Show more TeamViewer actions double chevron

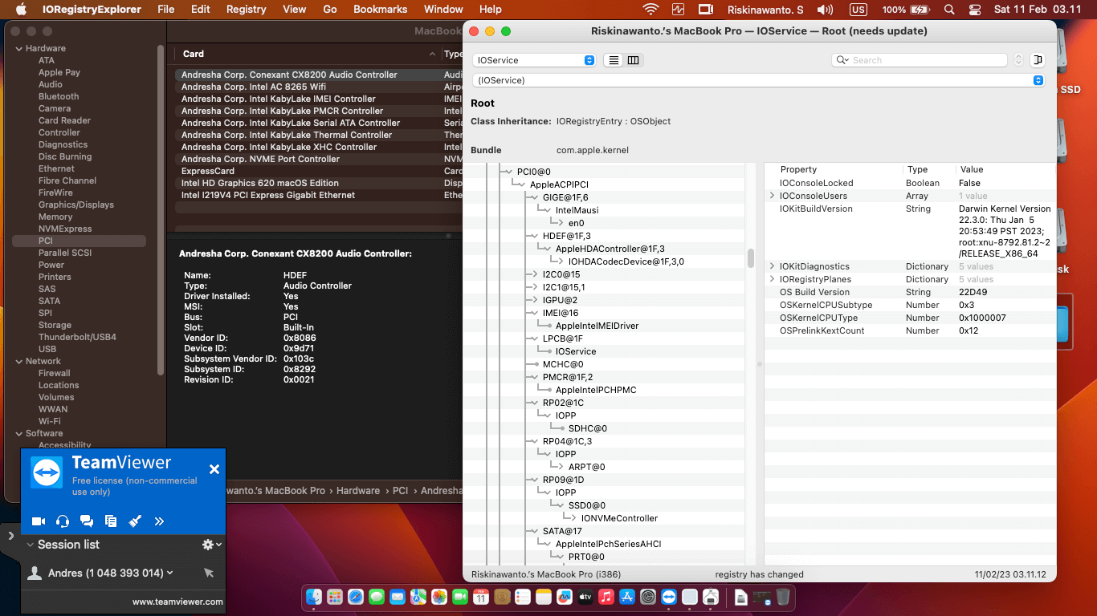159,521
